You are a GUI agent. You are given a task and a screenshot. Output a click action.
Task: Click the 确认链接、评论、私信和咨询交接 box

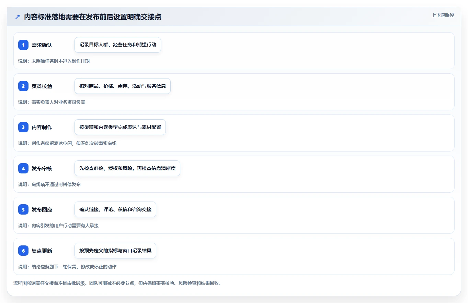click(115, 209)
